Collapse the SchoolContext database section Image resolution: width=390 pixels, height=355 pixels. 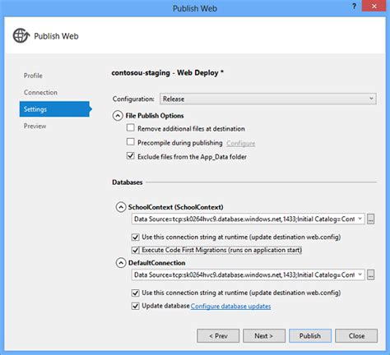point(121,207)
